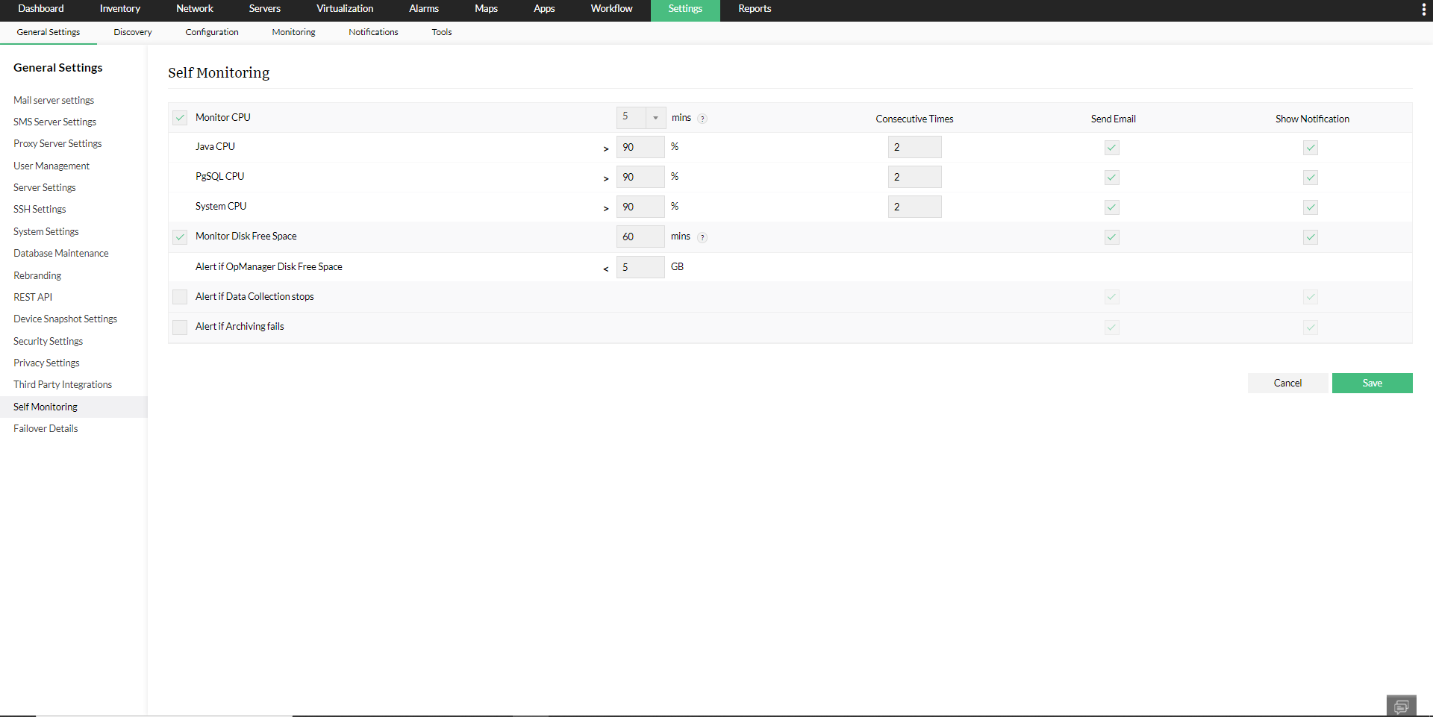Click the help icon beside Monitor Disk Free Space
The image size is (1433, 717).
(x=701, y=237)
